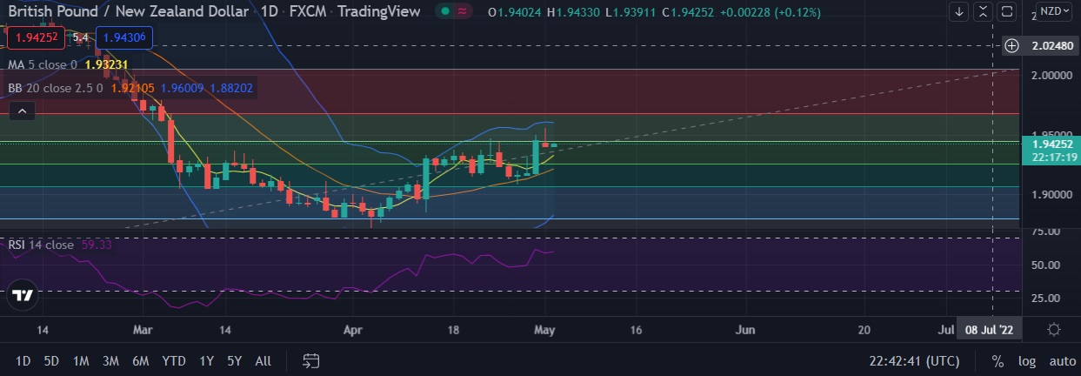Screen dimensions: 1081x376
Task: Click the MA value 1.93231
Action: [x=105, y=64]
